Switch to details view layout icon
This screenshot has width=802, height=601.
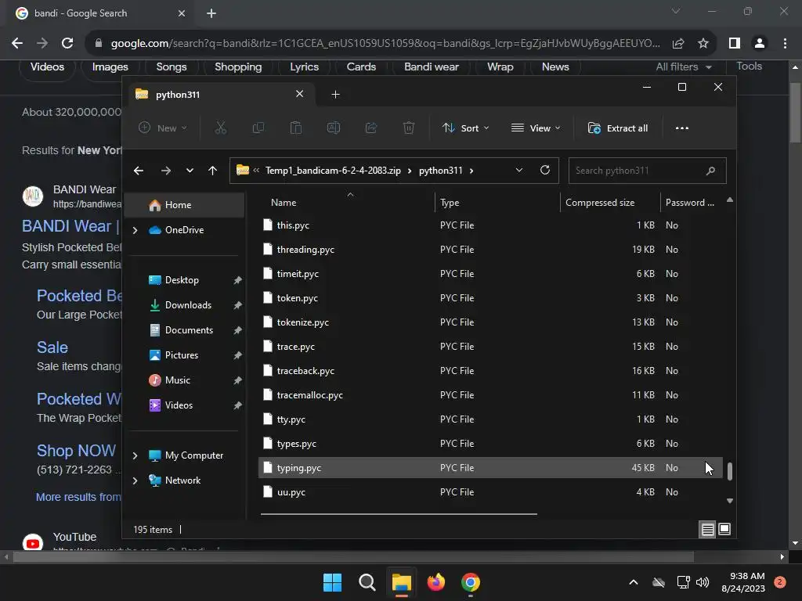pos(707,530)
